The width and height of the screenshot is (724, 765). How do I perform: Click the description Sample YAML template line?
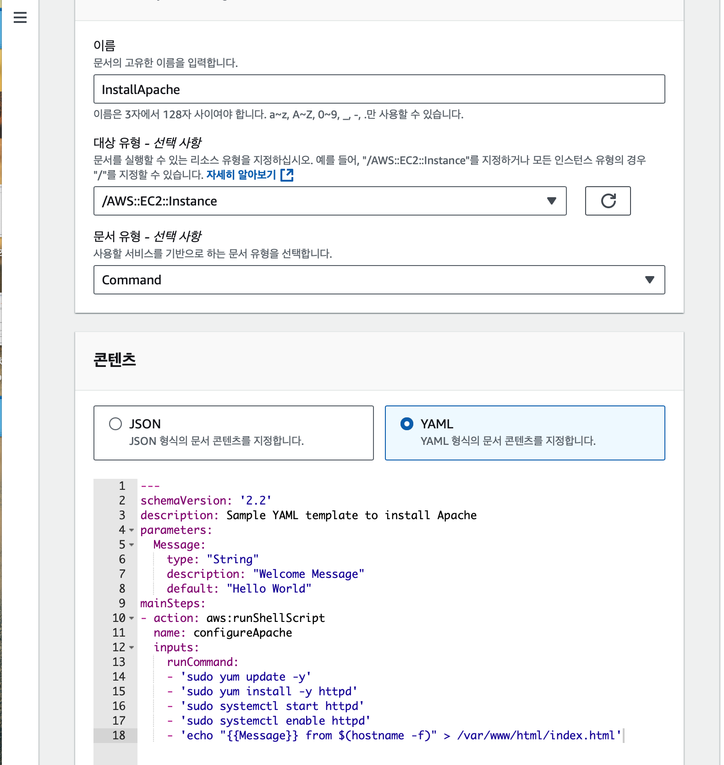[308, 515]
